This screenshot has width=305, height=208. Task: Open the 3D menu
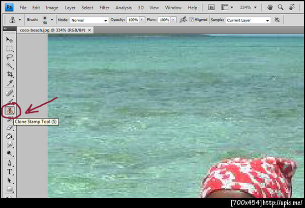141,8
